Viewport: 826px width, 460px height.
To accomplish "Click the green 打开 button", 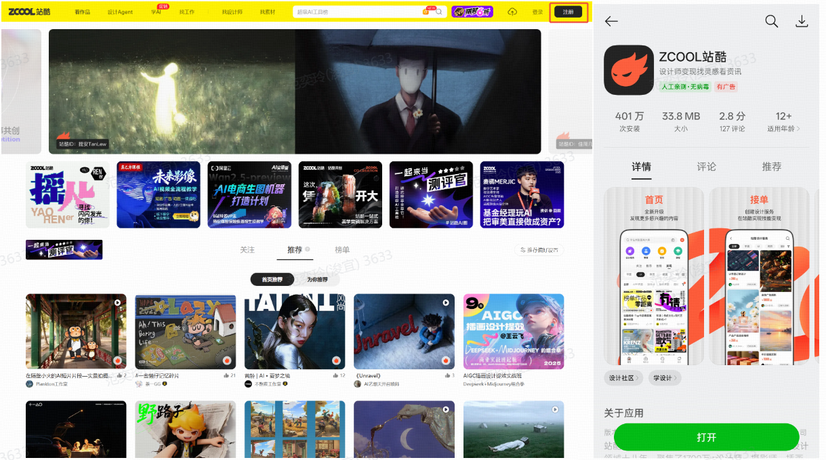I will (706, 438).
